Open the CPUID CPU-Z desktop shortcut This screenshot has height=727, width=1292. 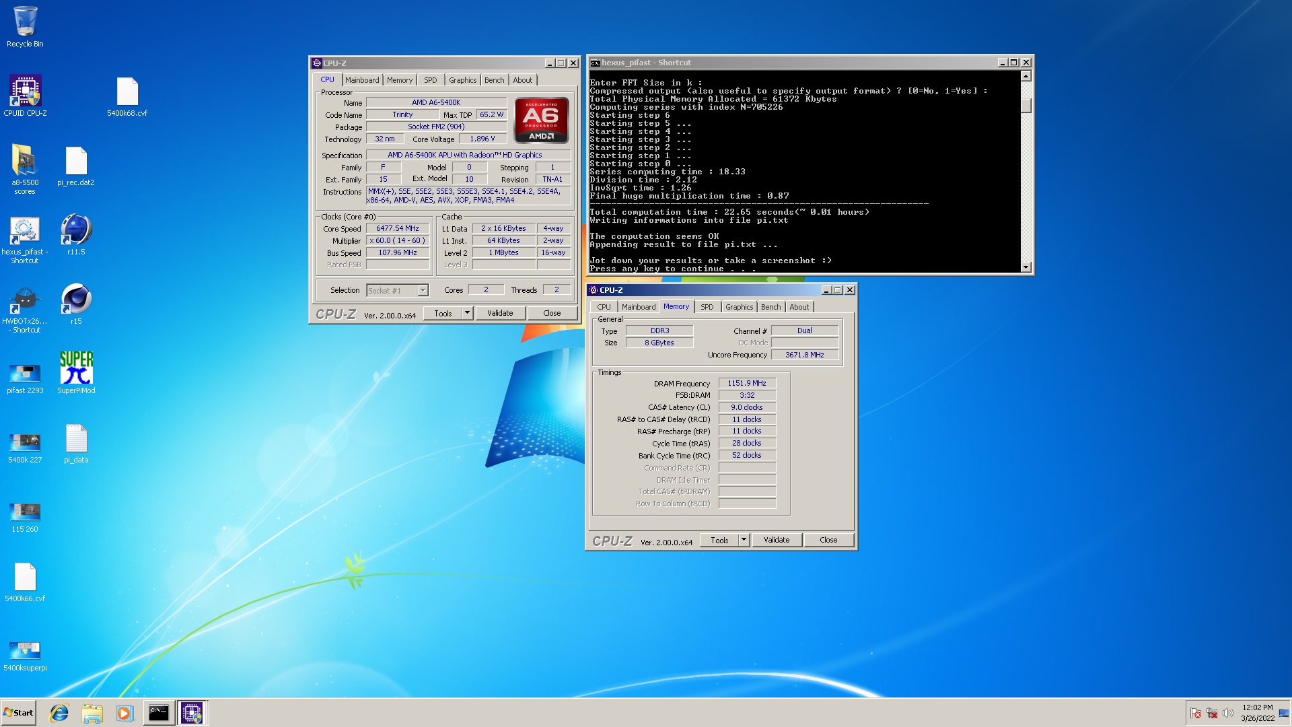pyautogui.click(x=25, y=96)
